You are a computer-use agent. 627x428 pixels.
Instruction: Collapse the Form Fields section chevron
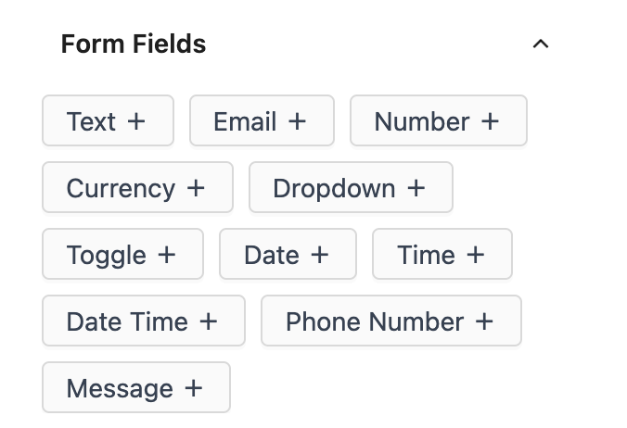coord(542,44)
